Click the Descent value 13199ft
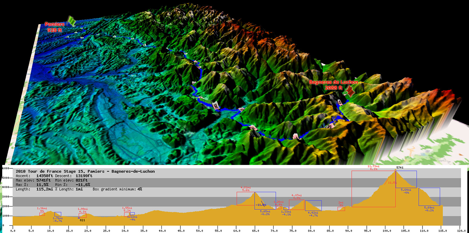 [84, 176]
